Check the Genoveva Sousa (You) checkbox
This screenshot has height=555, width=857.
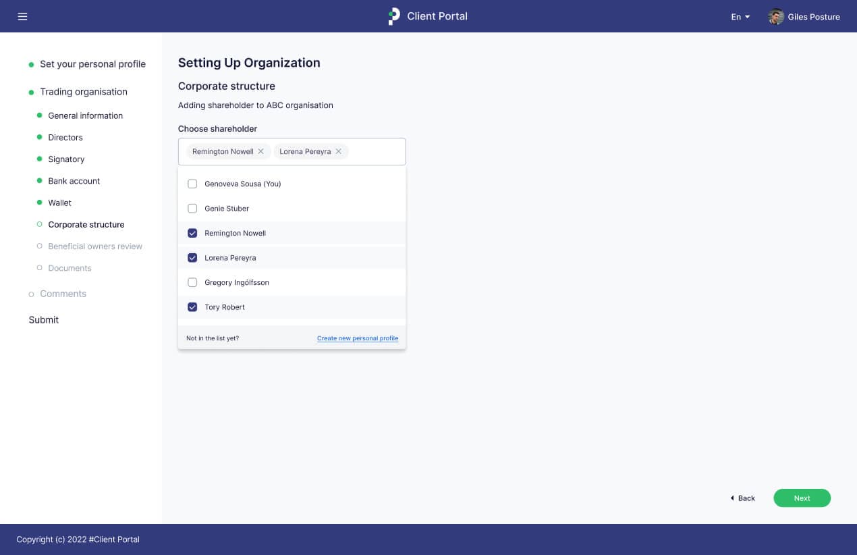point(192,184)
